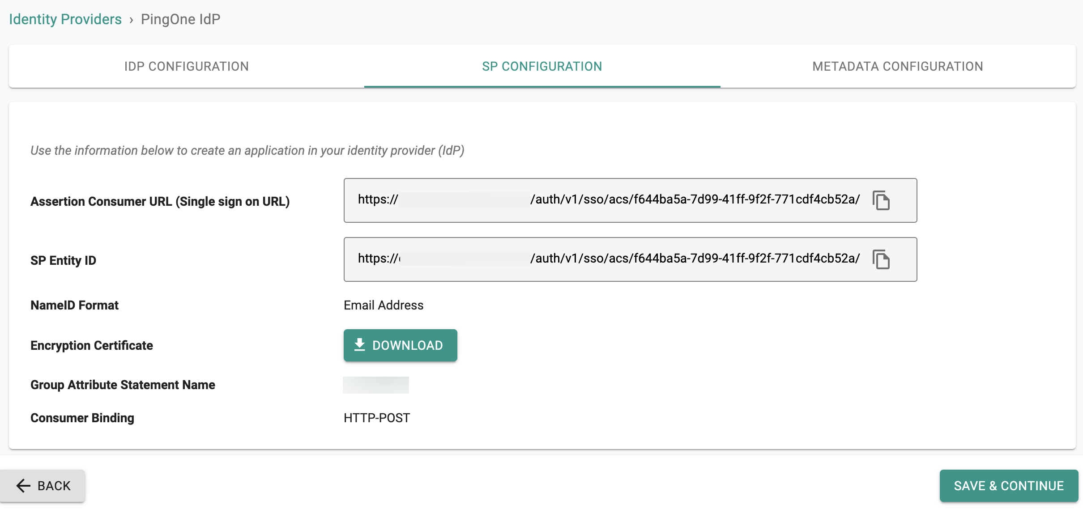Go to Metadata Configuration tab
This screenshot has height=509, width=1083.
click(x=898, y=66)
